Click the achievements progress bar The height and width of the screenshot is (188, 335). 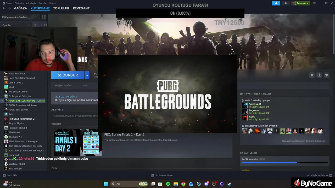pyautogui.click(x=284, y=162)
